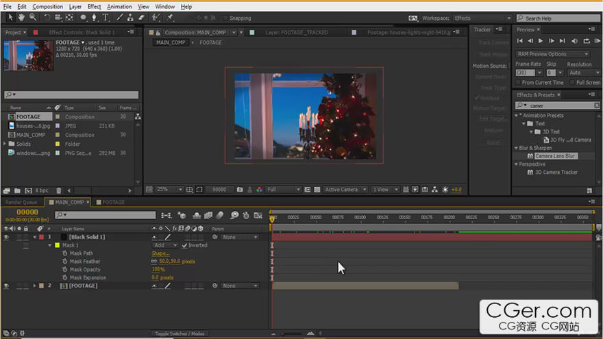
Task: Switch to the Render Queue tab
Action: 21,202
